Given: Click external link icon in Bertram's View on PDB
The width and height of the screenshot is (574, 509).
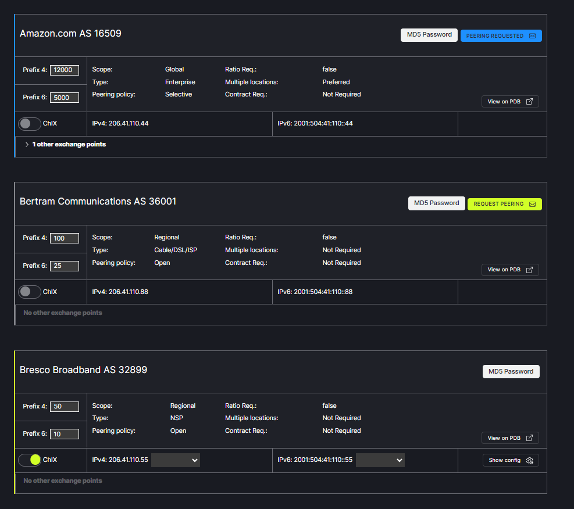Looking at the screenshot, I should coord(529,270).
